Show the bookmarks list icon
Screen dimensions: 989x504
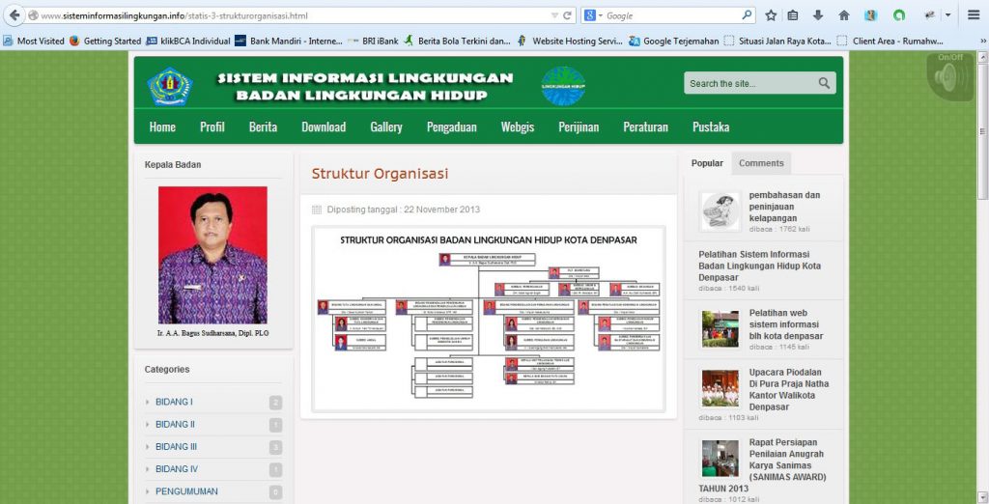[793, 15]
